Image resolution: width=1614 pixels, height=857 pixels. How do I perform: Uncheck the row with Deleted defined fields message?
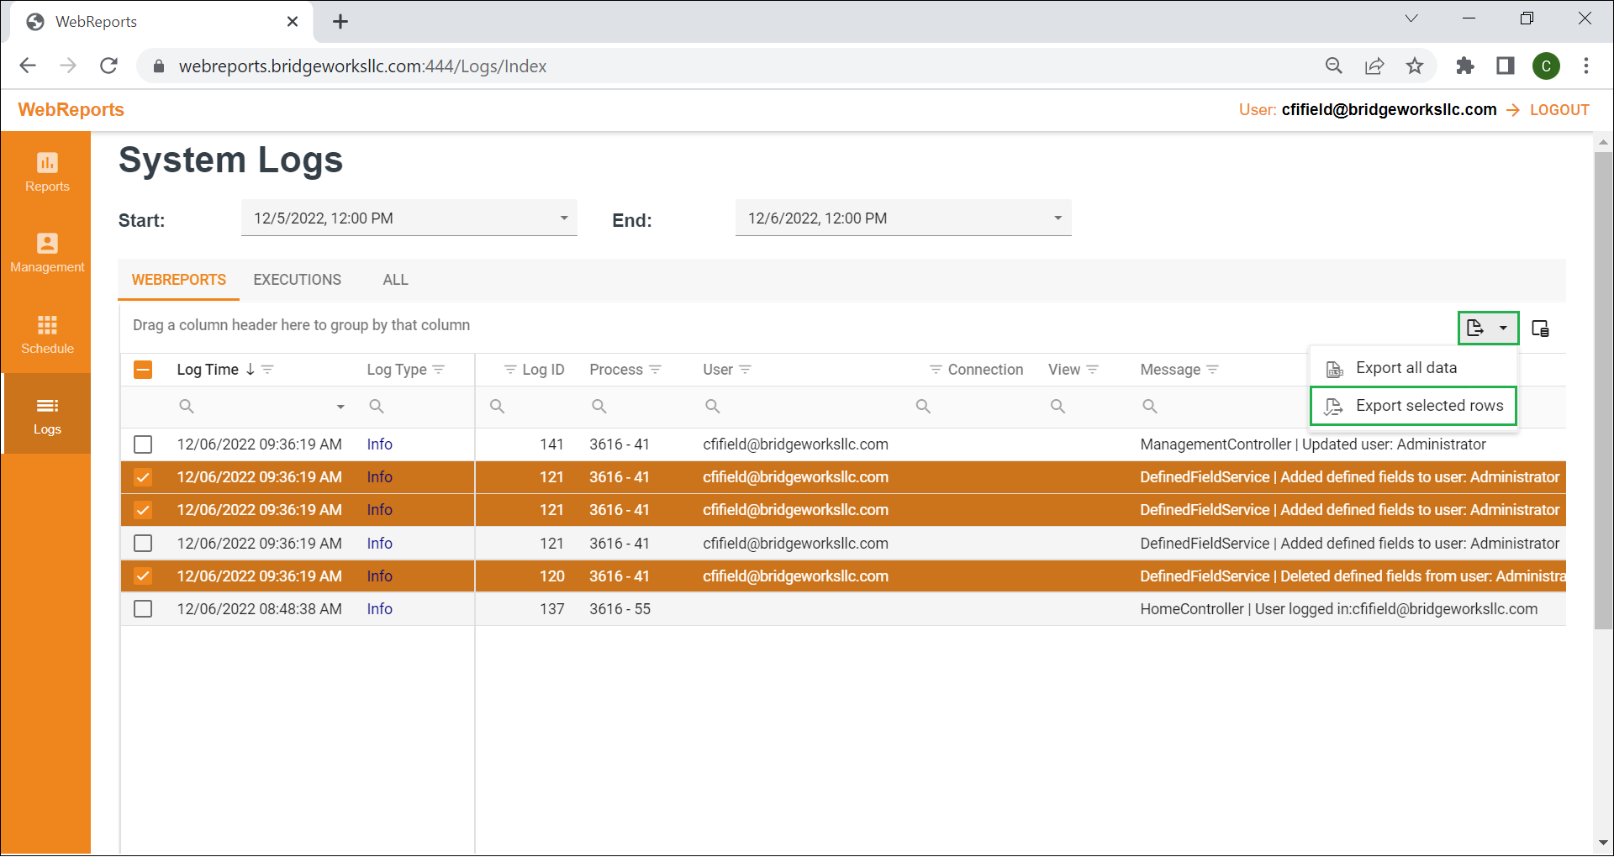pyautogui.click(x=143, y=576)
